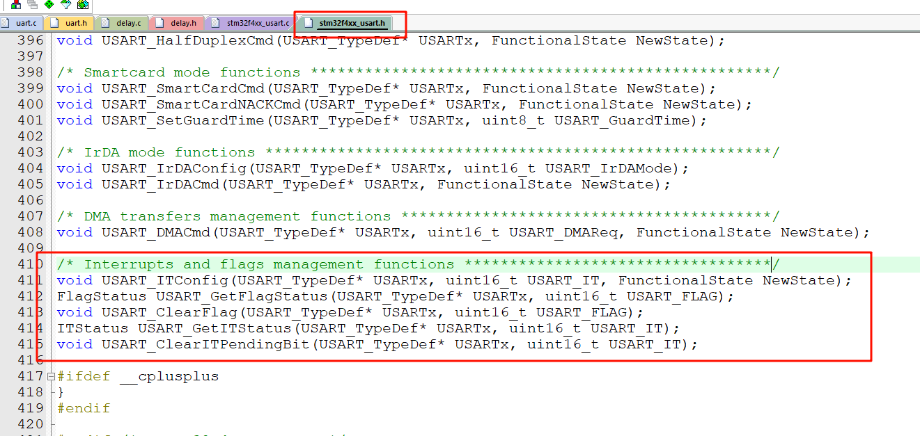Click the #ifdef __cplusplus directive text
This screenshot has width=920, height=436.
coord(138,376)
